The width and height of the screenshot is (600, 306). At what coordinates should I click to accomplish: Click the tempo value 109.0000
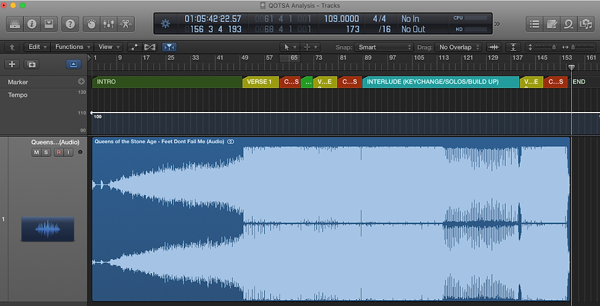click(x=342, y=19)
